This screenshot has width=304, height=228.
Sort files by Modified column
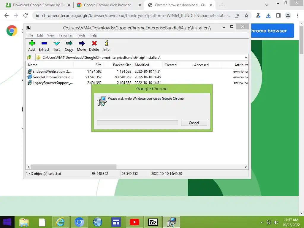[148, 65]
